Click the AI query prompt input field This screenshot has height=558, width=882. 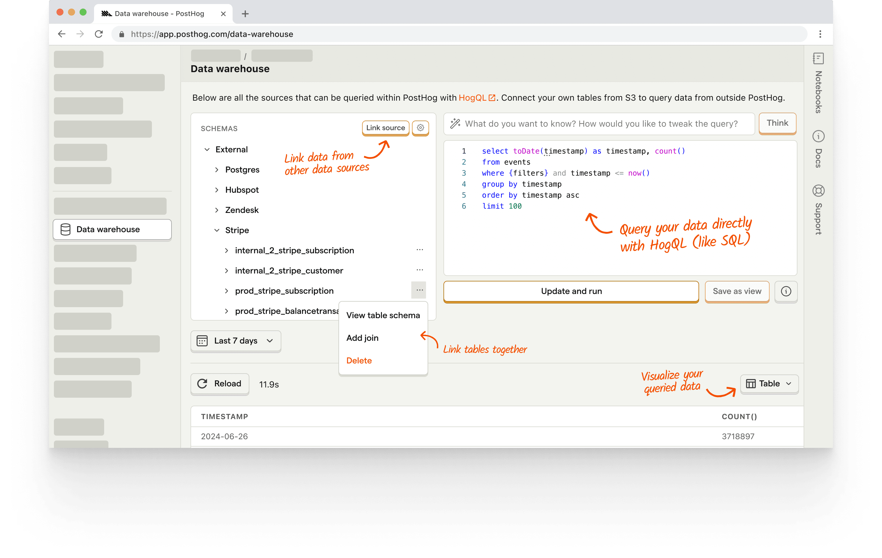(x=599, y=124)
